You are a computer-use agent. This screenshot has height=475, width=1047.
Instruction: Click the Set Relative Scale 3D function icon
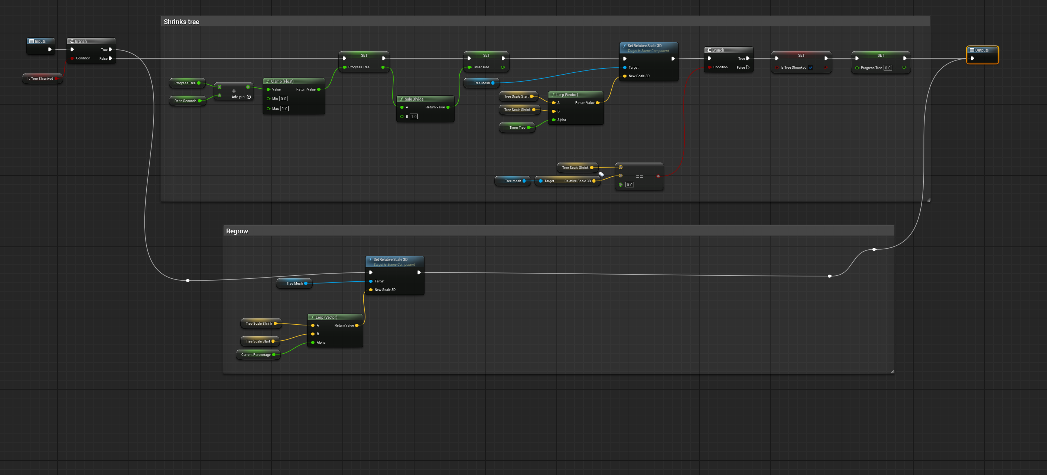[624, 46]
